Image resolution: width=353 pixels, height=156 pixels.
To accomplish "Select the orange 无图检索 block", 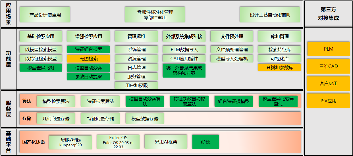I will coord(88,59).
